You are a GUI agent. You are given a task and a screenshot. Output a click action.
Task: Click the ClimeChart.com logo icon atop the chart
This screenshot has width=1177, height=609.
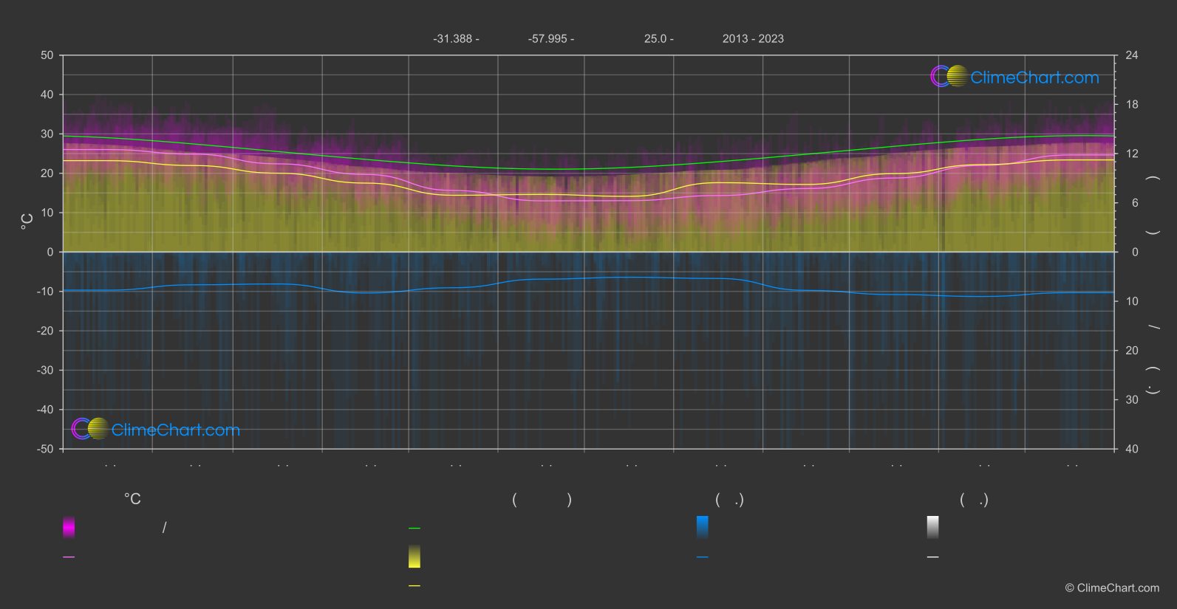(949, 77)
